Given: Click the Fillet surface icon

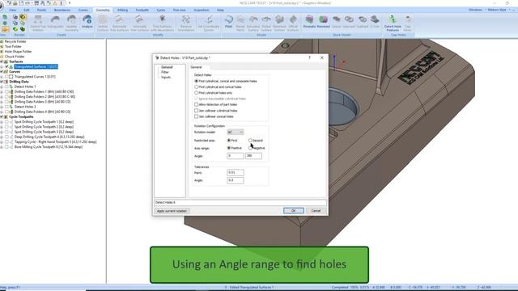Looking at the screenshot, I should tap(228, 22).
